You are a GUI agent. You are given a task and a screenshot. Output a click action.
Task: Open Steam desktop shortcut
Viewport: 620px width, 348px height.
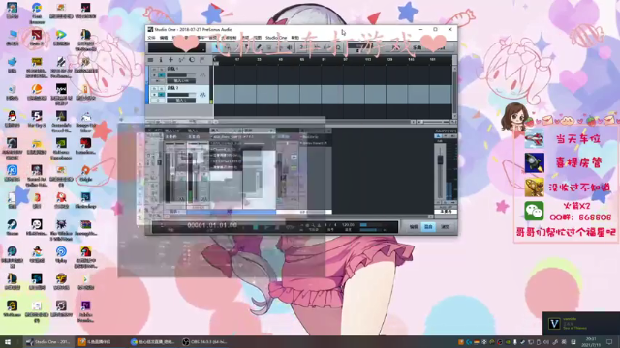[x=12, y=228]
